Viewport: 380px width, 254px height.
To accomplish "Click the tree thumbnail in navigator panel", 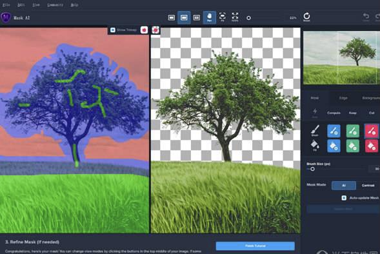I will click(x=342, y=57).
